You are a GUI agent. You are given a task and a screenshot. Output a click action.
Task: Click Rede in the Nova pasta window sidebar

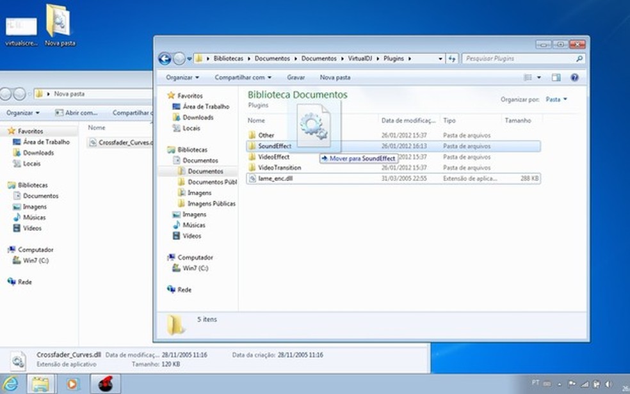click(x=24, y=282)
